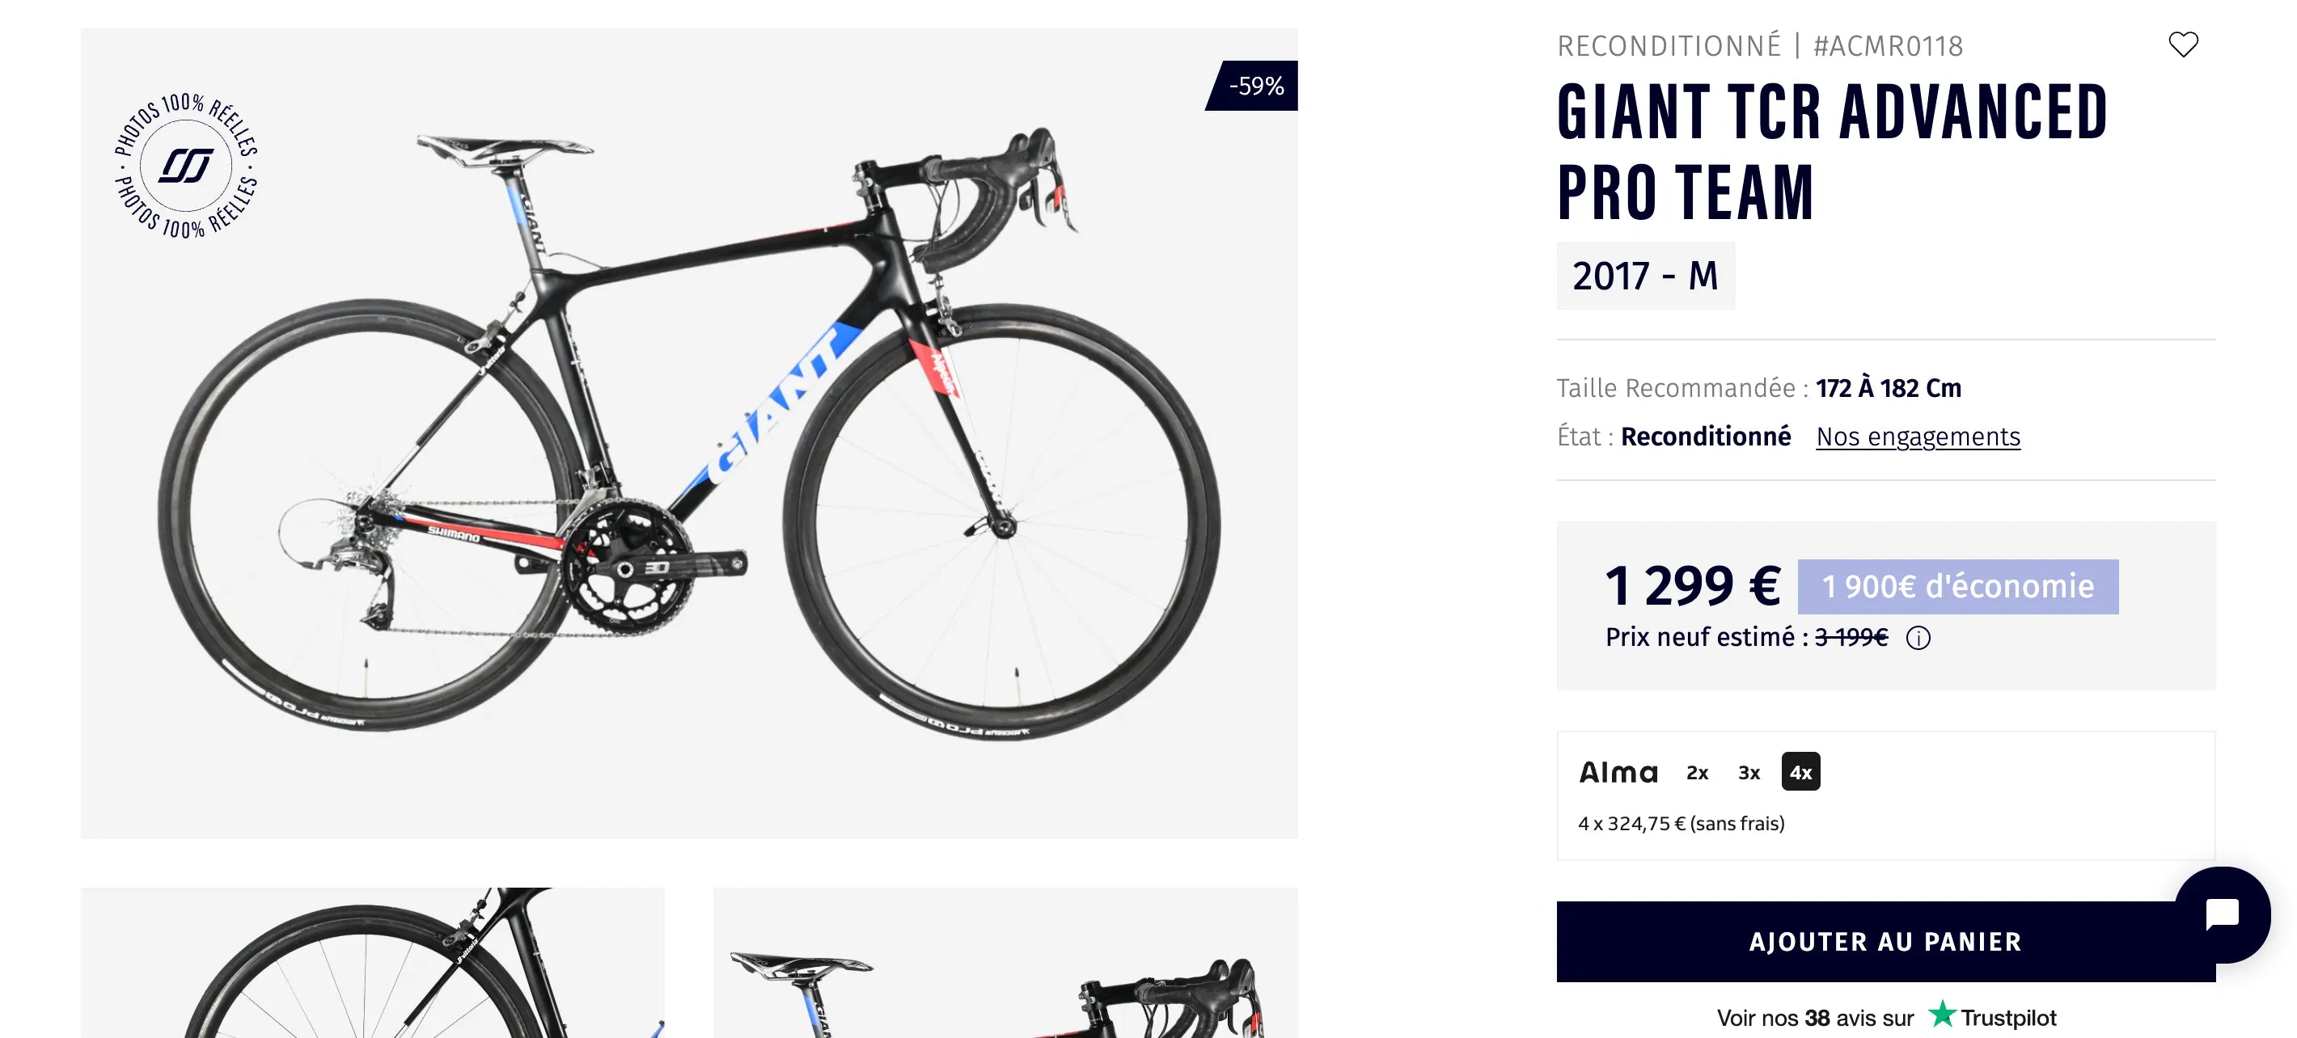Screen dimensions: 2297x1038
Task: Click info icon beside estimated new price
Action: pos(1918,638)
